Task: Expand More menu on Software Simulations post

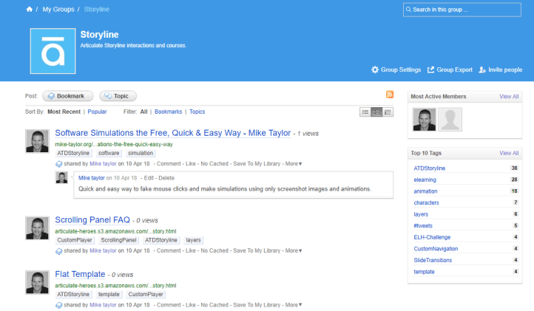Action: (294, 163)
